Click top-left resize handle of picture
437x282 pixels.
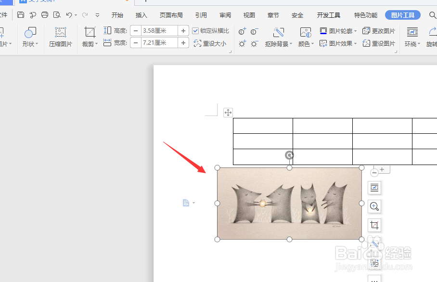(x=217, y=168)
